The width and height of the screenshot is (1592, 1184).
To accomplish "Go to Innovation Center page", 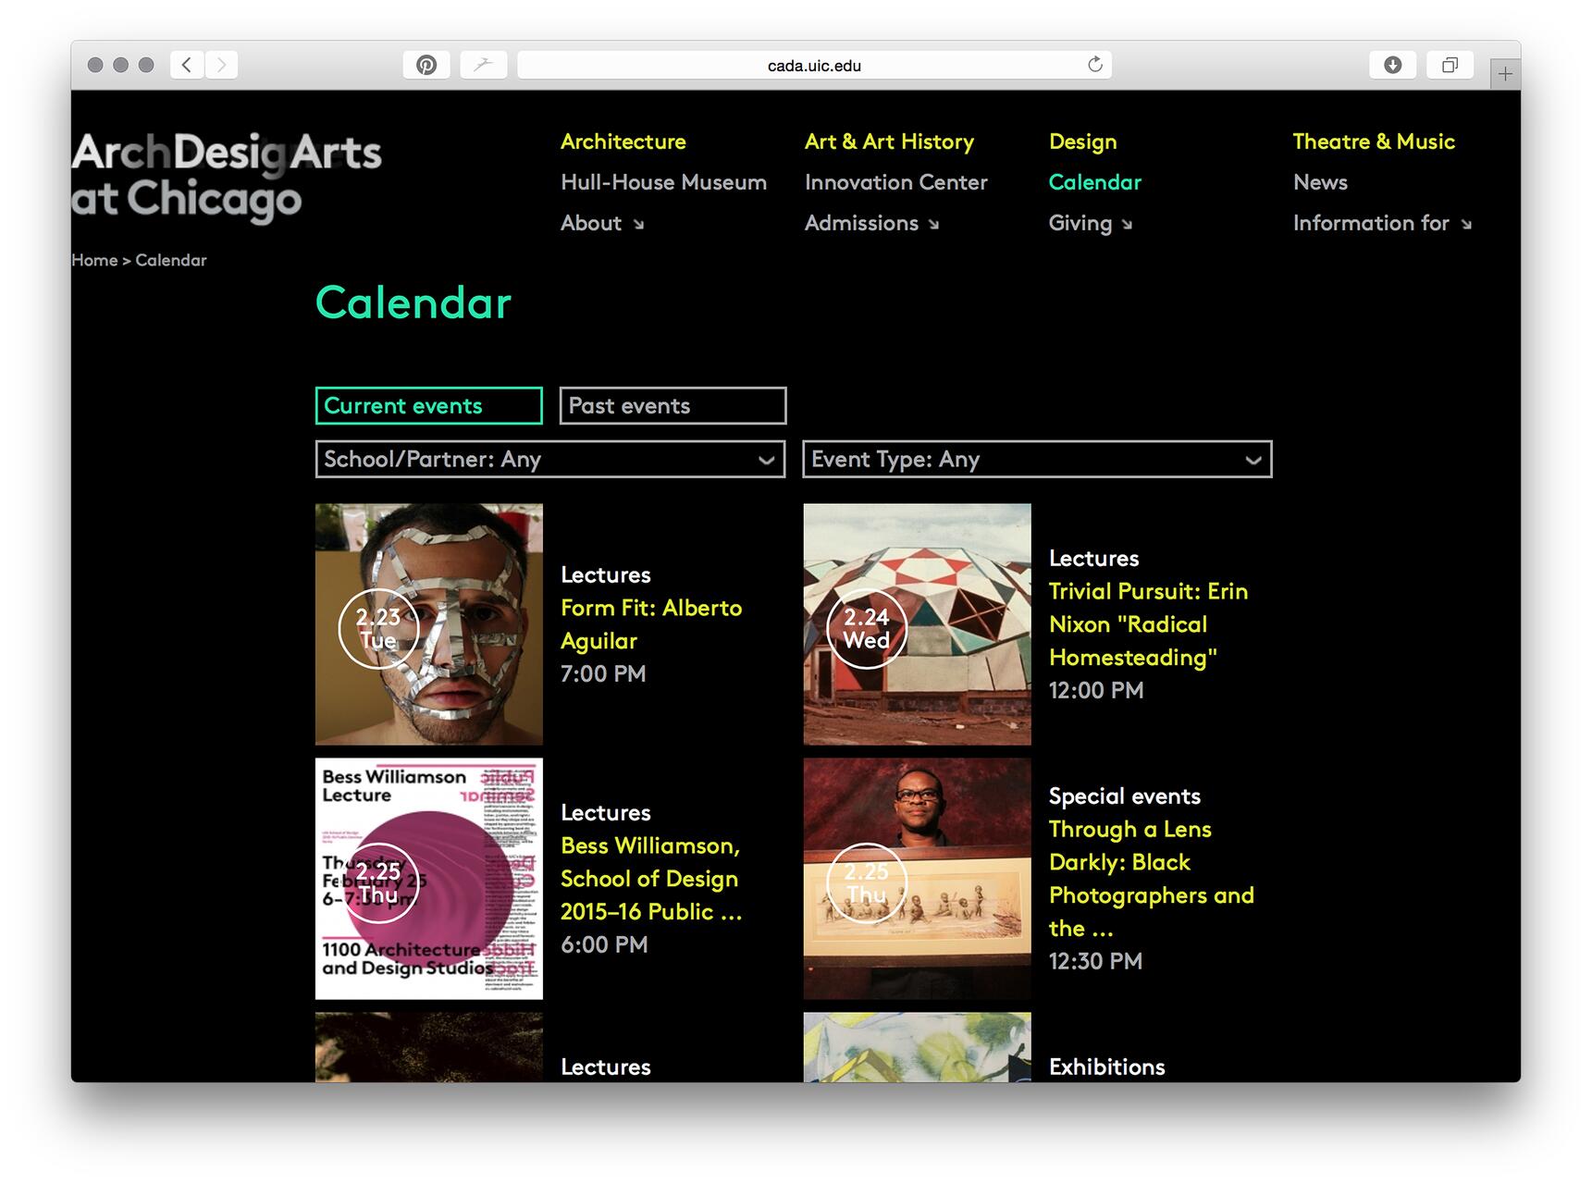I will pyautogui.click(x=895, y=182).
